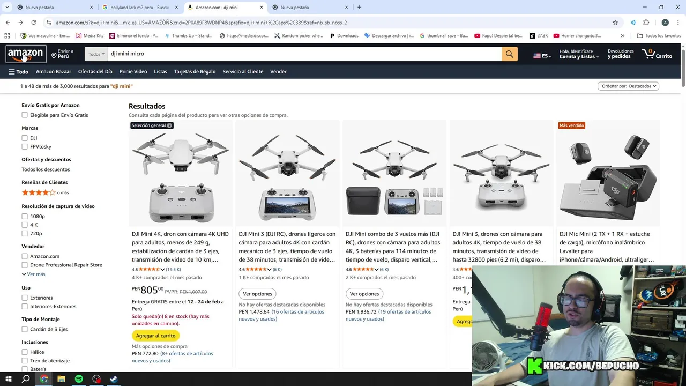Open rating dropdown on DJI Mini combo

377,270
